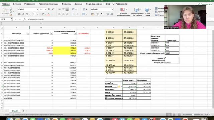
Task: Open Format as Table (Форматировать как таблицу)
Action: click(137, 12)
